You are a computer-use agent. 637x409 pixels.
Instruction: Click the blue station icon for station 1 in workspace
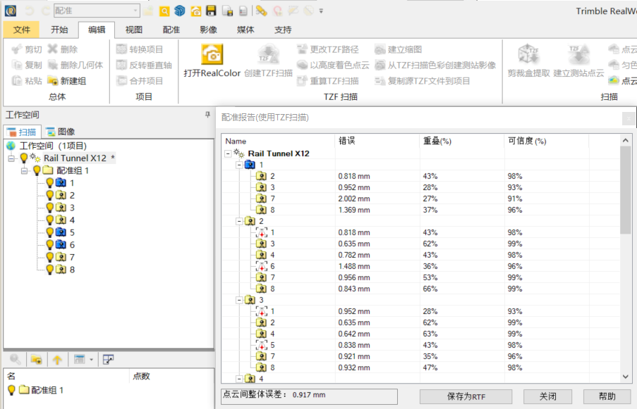[61, 183]
